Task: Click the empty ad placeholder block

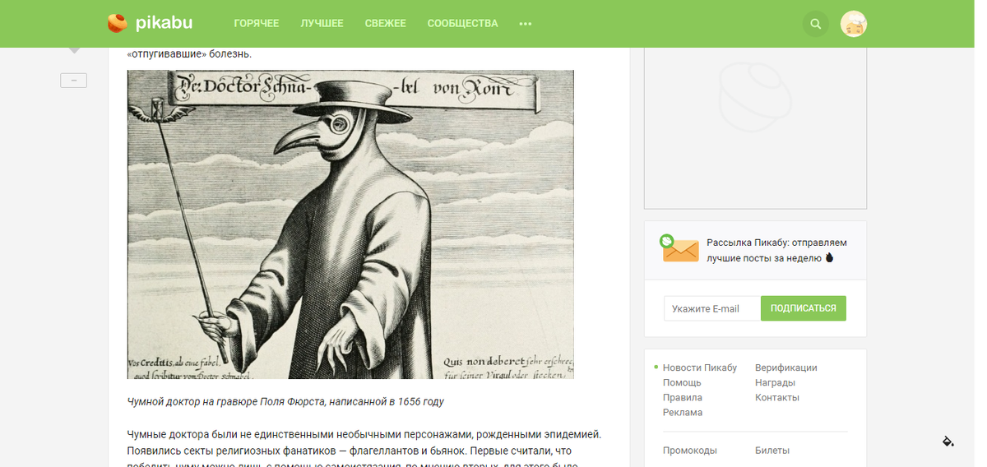Action: [755, 128]
